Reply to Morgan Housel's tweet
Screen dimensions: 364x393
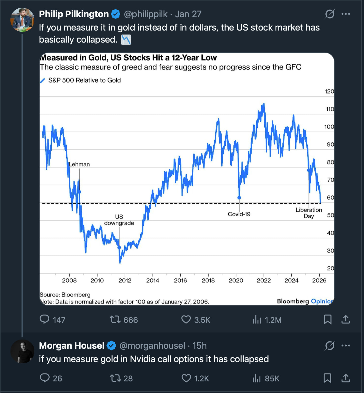tap(45, 378)
